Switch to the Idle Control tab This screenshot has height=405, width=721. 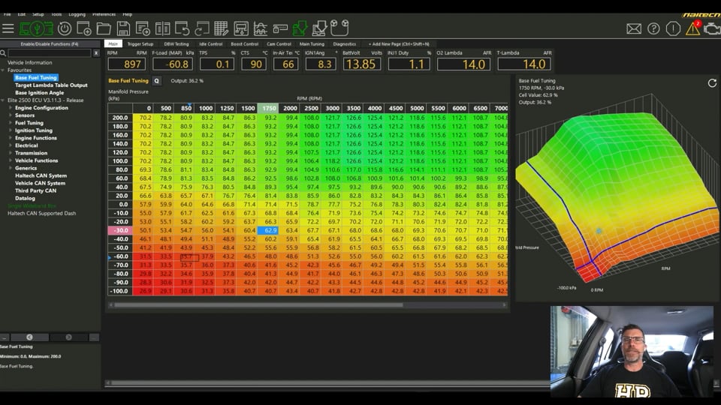point(210,44)
